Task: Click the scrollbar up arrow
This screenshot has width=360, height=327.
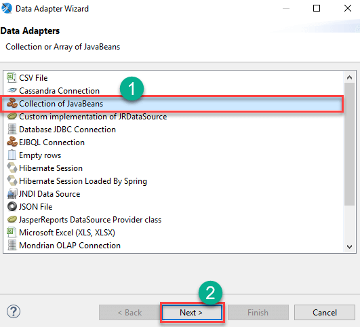Action: click(349, 77)
